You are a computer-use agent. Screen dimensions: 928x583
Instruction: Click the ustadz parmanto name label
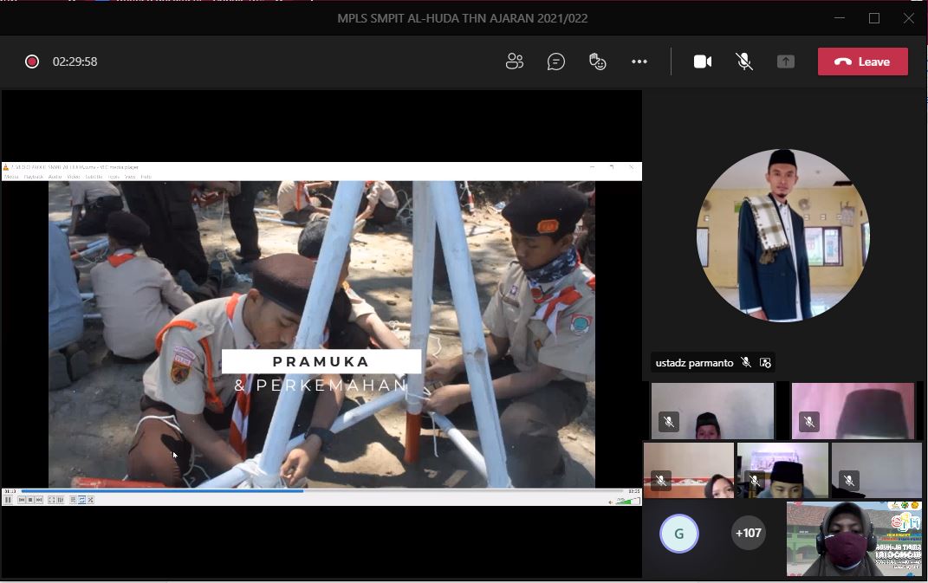coord(694,363)
